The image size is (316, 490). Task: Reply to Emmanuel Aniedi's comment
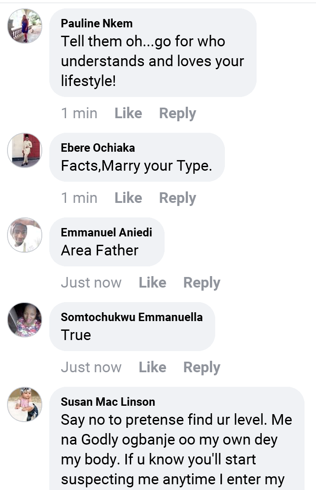pos(202,283)
